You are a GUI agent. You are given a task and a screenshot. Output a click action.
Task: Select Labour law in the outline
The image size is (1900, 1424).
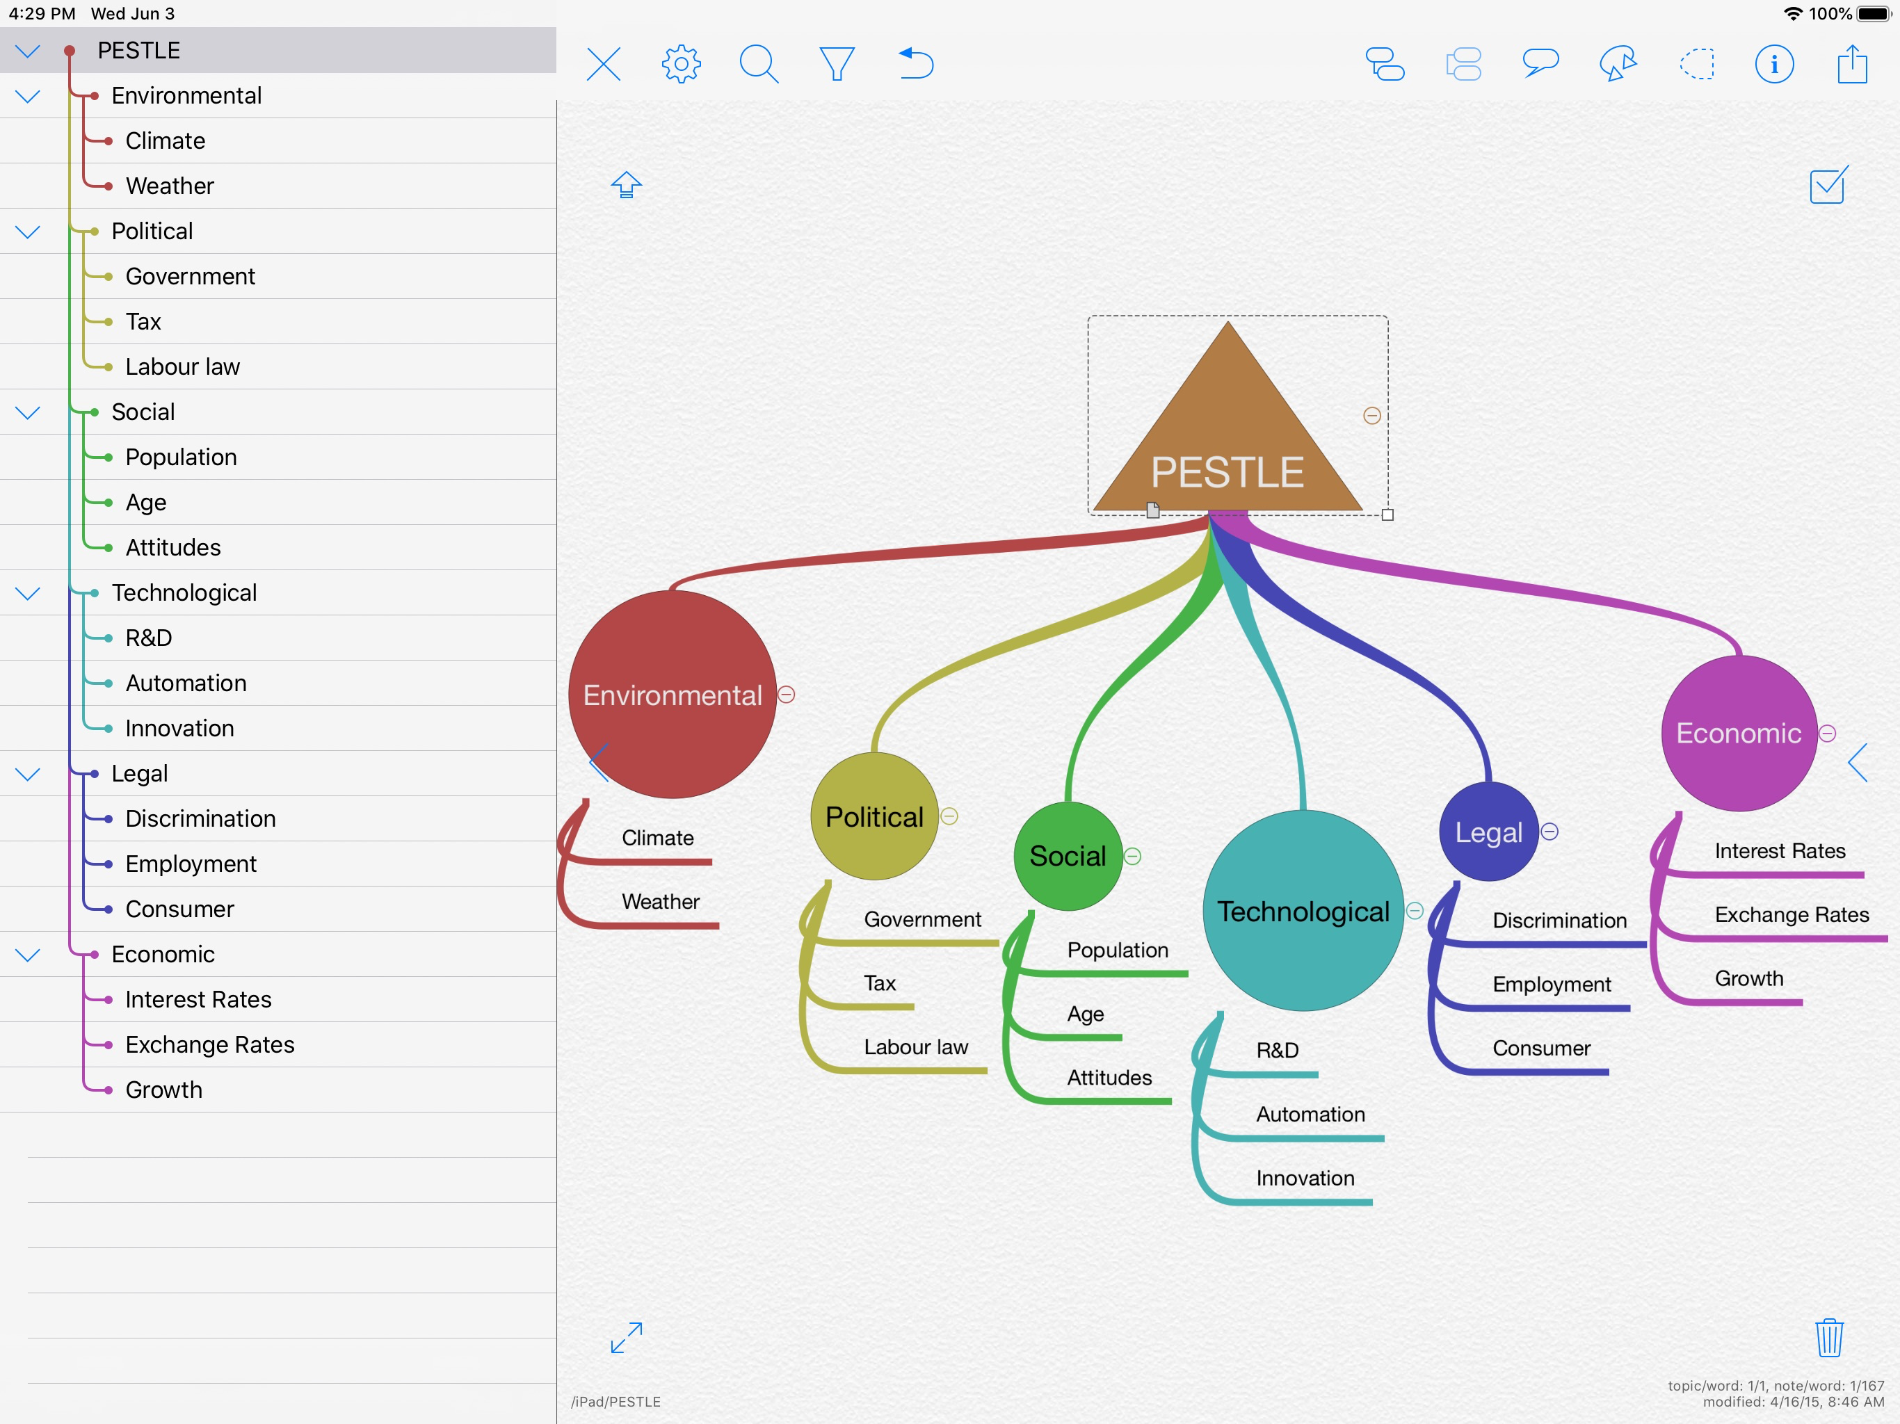point(182,366)
